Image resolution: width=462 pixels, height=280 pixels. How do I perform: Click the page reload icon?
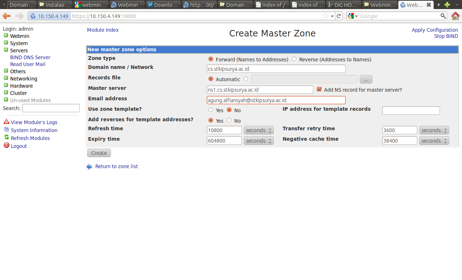[x=339, y=16]
